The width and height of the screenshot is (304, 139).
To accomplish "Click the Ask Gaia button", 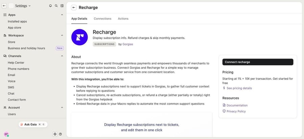I will point(33,125).
